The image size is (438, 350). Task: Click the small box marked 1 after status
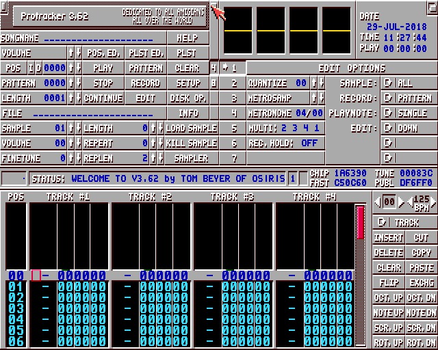coord(292,178)
